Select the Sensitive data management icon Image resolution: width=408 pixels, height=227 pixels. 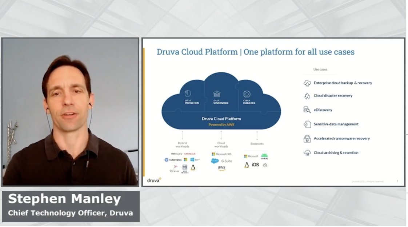point(307,124)
